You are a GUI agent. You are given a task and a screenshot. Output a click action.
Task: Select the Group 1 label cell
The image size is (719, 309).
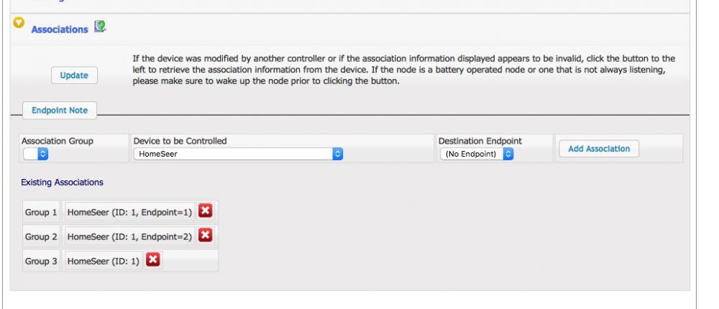41,212
